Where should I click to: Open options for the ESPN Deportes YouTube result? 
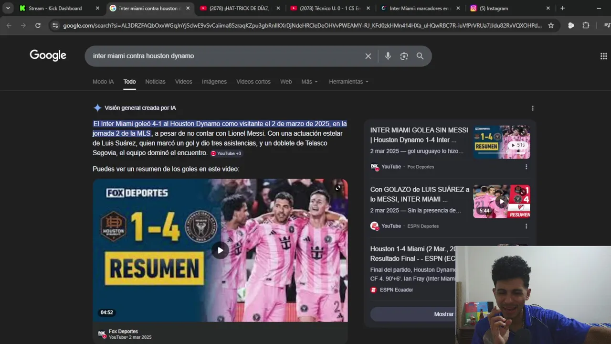(x=526, y=226)
